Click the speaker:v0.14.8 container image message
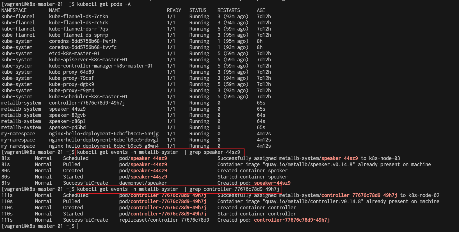 point(324,164)
